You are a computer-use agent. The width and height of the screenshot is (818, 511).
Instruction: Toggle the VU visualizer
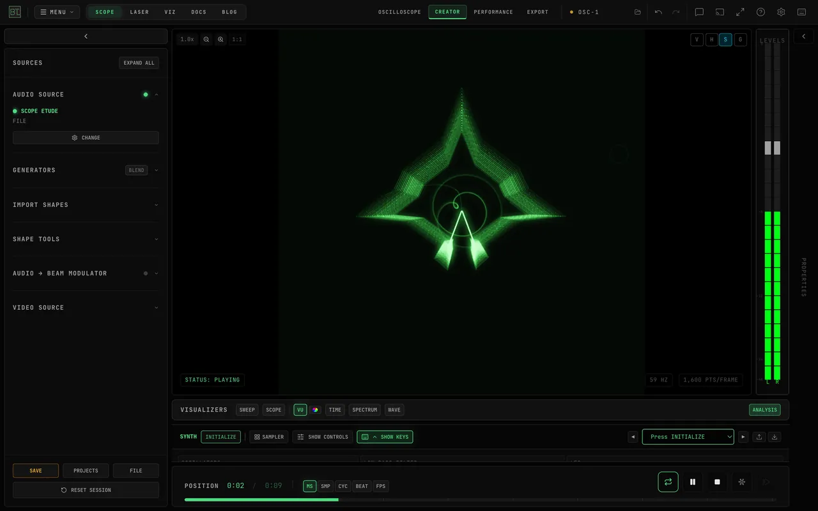[x=300, y=410]
